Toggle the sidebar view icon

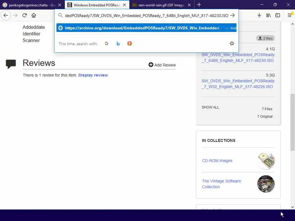coord(278,15)
